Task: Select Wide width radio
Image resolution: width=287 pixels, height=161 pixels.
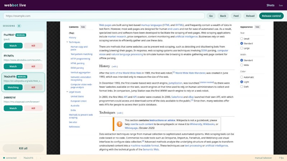Action: pyautogui.click(x=241, y=65)
